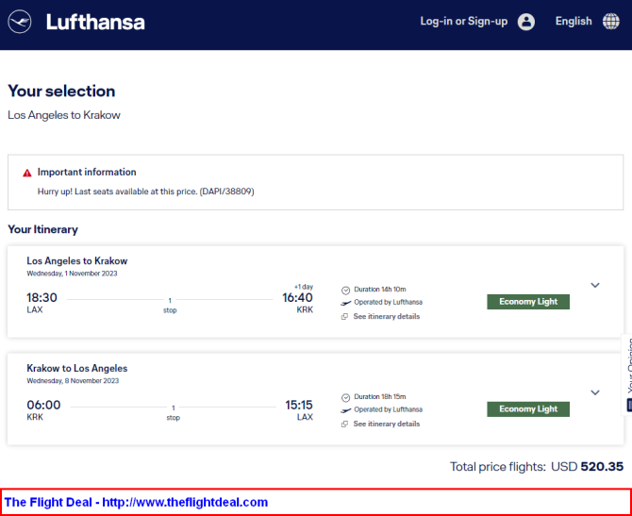This screenshot has height=516, width=632.
Task: Click the Lufthansa crane logo icon
Action: [x=20, y=22]
